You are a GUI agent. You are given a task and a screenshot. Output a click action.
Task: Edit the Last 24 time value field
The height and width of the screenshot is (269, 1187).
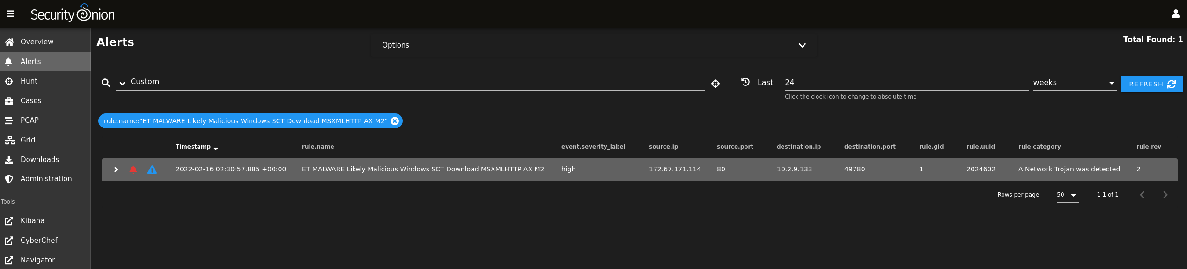tap(907, 82)
